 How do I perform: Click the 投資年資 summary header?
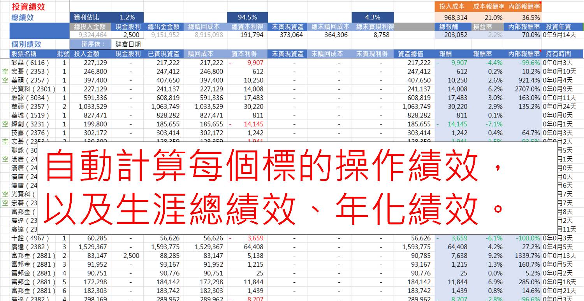point(559,27)
